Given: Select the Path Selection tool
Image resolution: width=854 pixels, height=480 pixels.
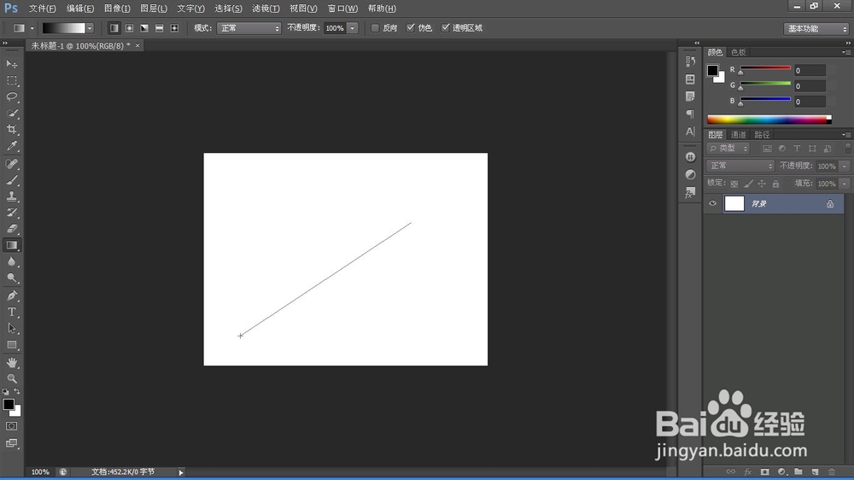Looking at the screenshot, I should coord(11,329).
